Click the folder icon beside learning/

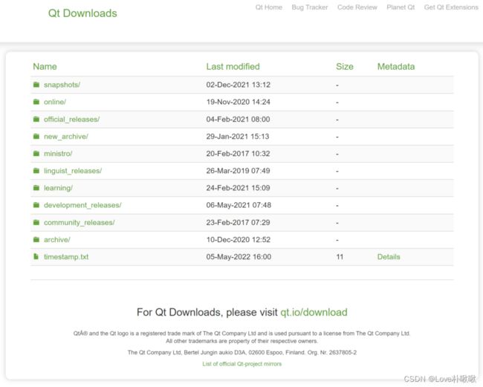(x=36, y=188)
